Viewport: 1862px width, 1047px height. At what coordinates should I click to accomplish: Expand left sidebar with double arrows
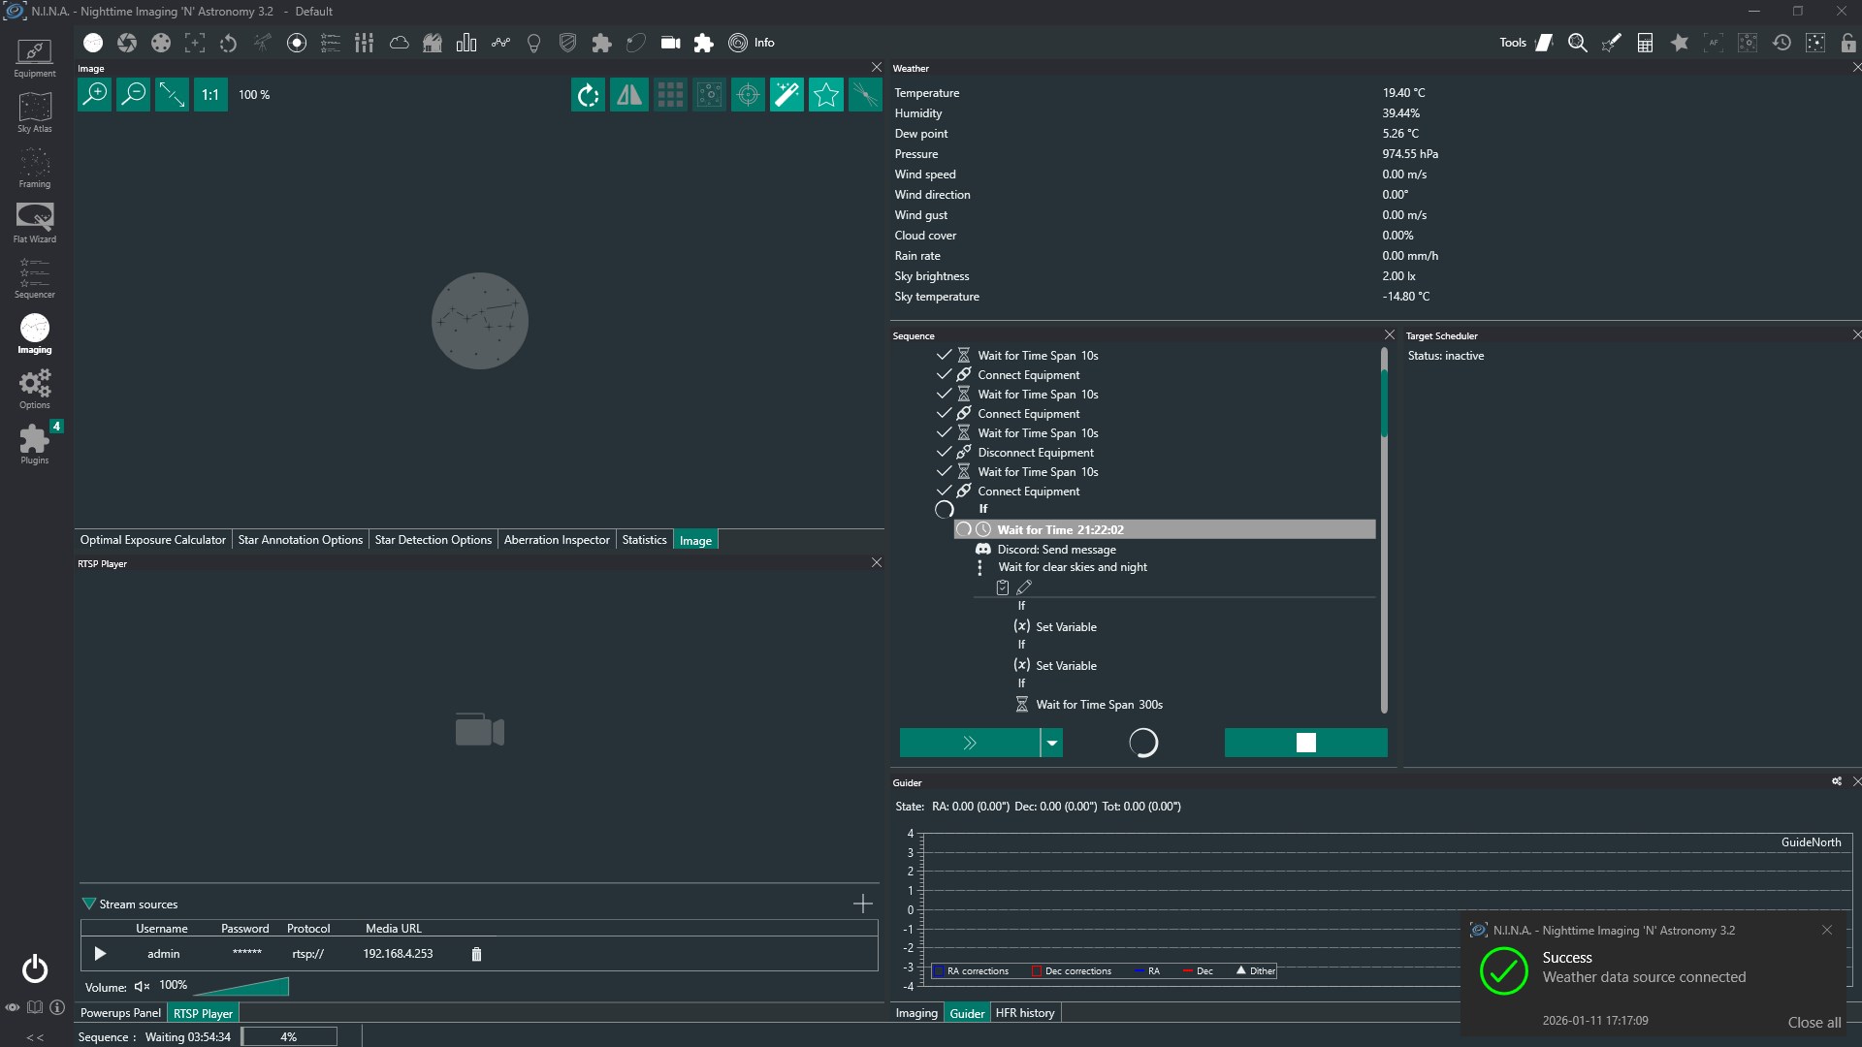(x=35, y=1037)
